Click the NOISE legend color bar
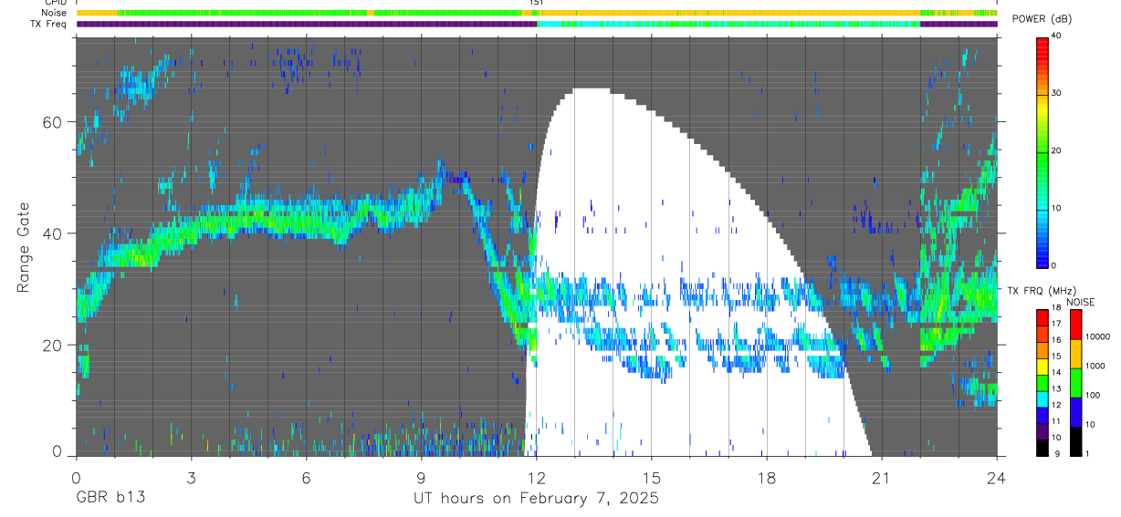Image resolution: width=1121 pixels, height=517 pixels. coord(1075,381)
